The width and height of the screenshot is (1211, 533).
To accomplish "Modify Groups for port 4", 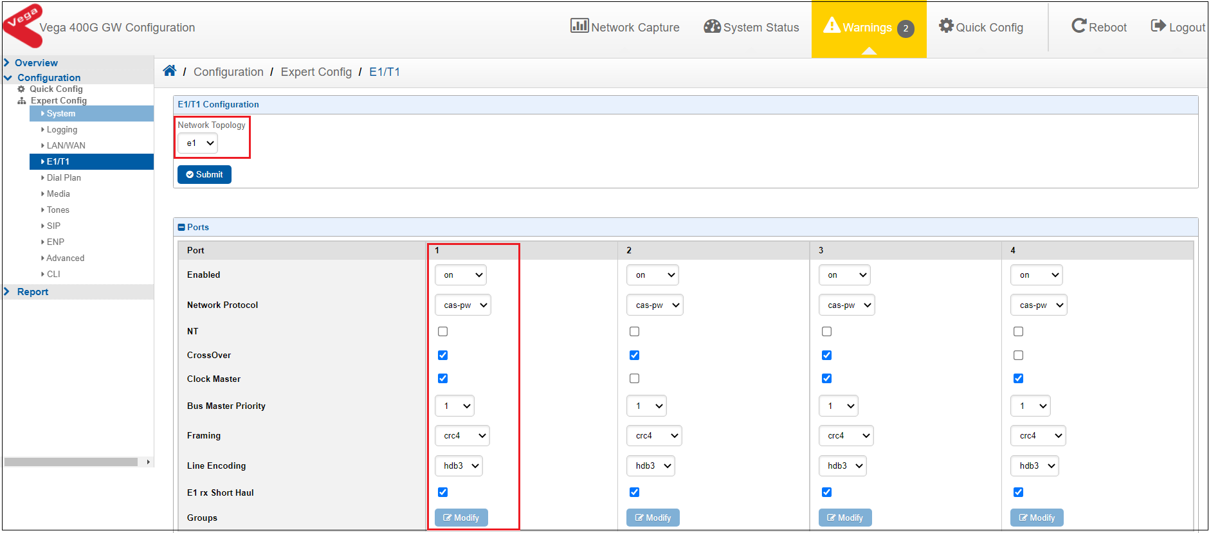I will pyautogui.click(x=1037, y=518).
